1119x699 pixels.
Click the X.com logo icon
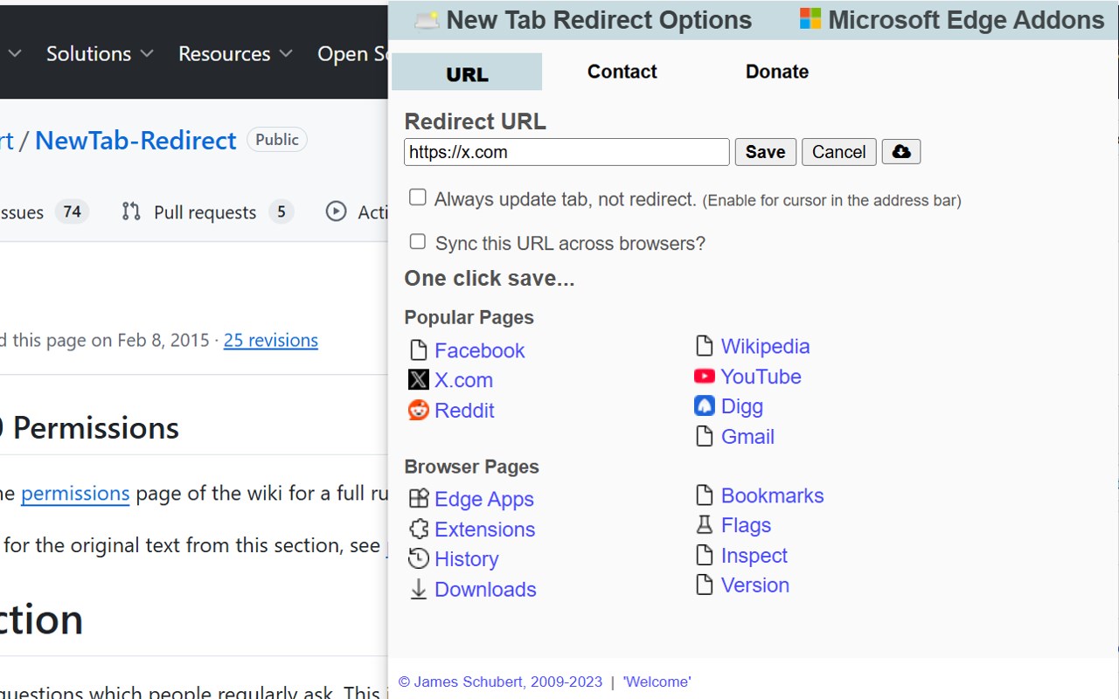(419, 380)
